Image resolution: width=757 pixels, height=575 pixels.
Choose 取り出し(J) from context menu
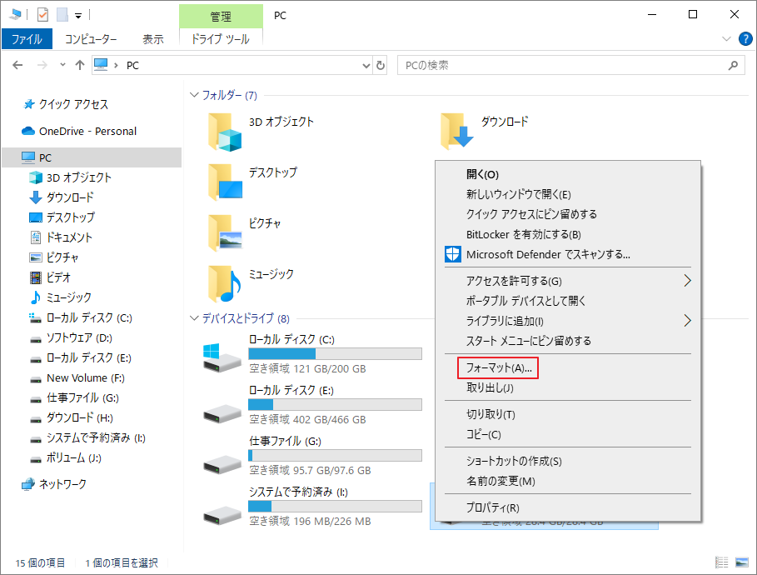click(x=568, y=387)
